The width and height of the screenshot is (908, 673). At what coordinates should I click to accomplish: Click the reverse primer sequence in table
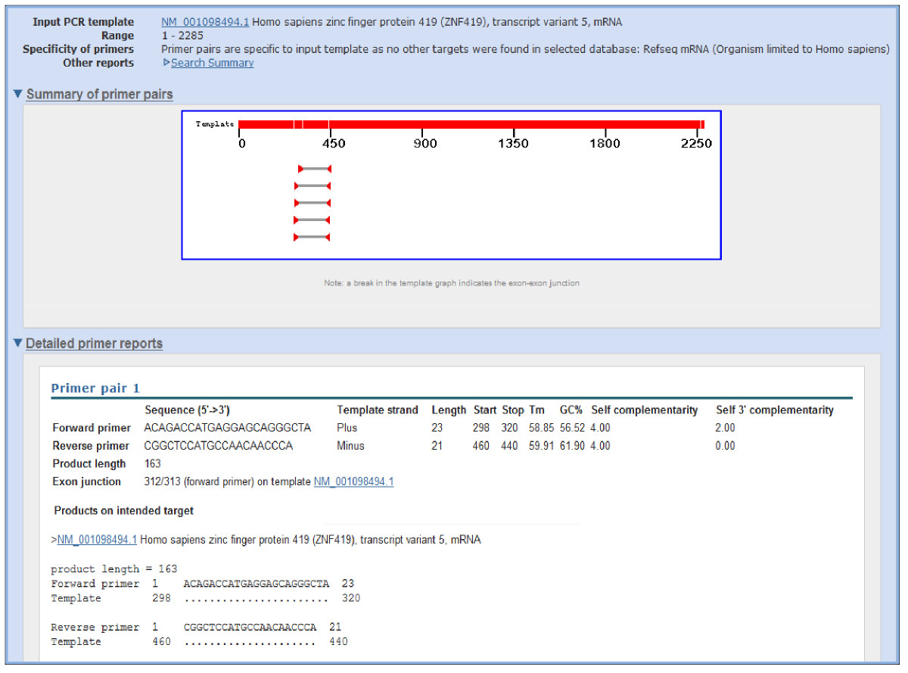[x=218, y=446]
